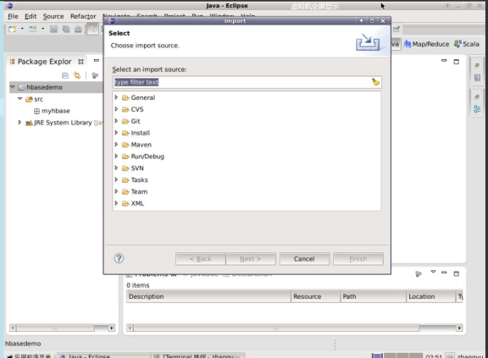Select the JRE System Library entry
Viewport: 488px width, 358px height.
tap(64, 123)
